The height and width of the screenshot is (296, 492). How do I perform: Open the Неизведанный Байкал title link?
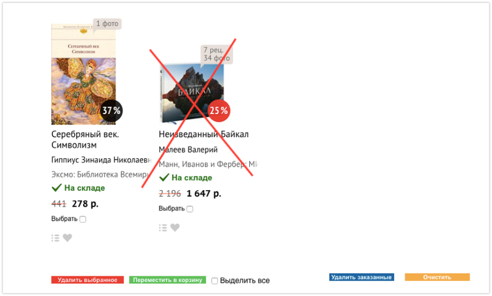(204, 135)
